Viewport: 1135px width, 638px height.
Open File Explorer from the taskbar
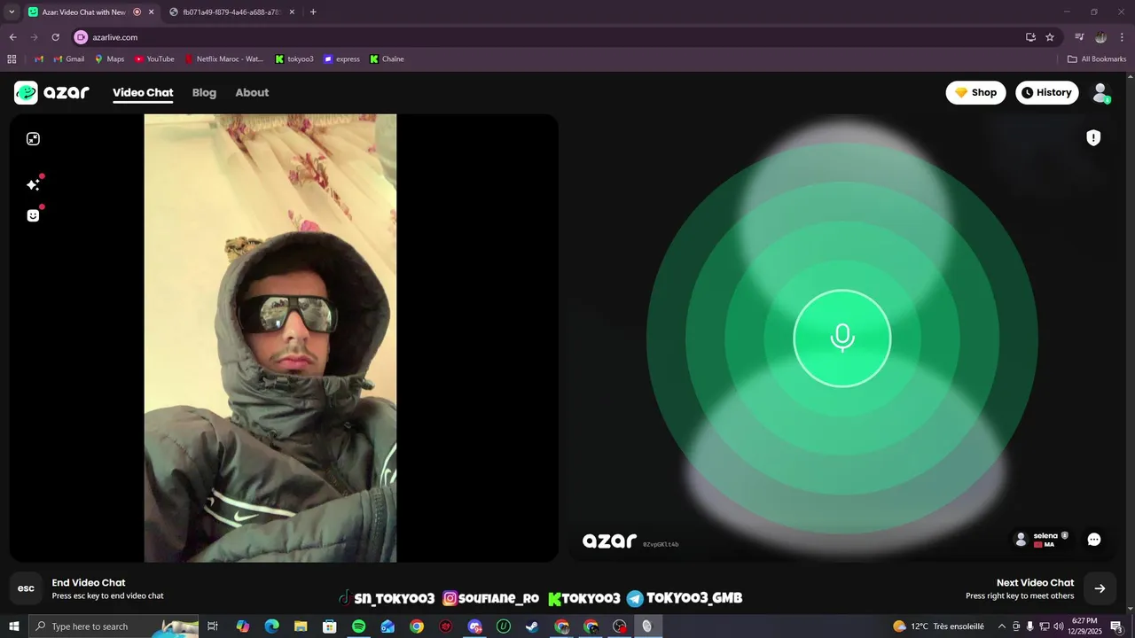pos(301,626)
